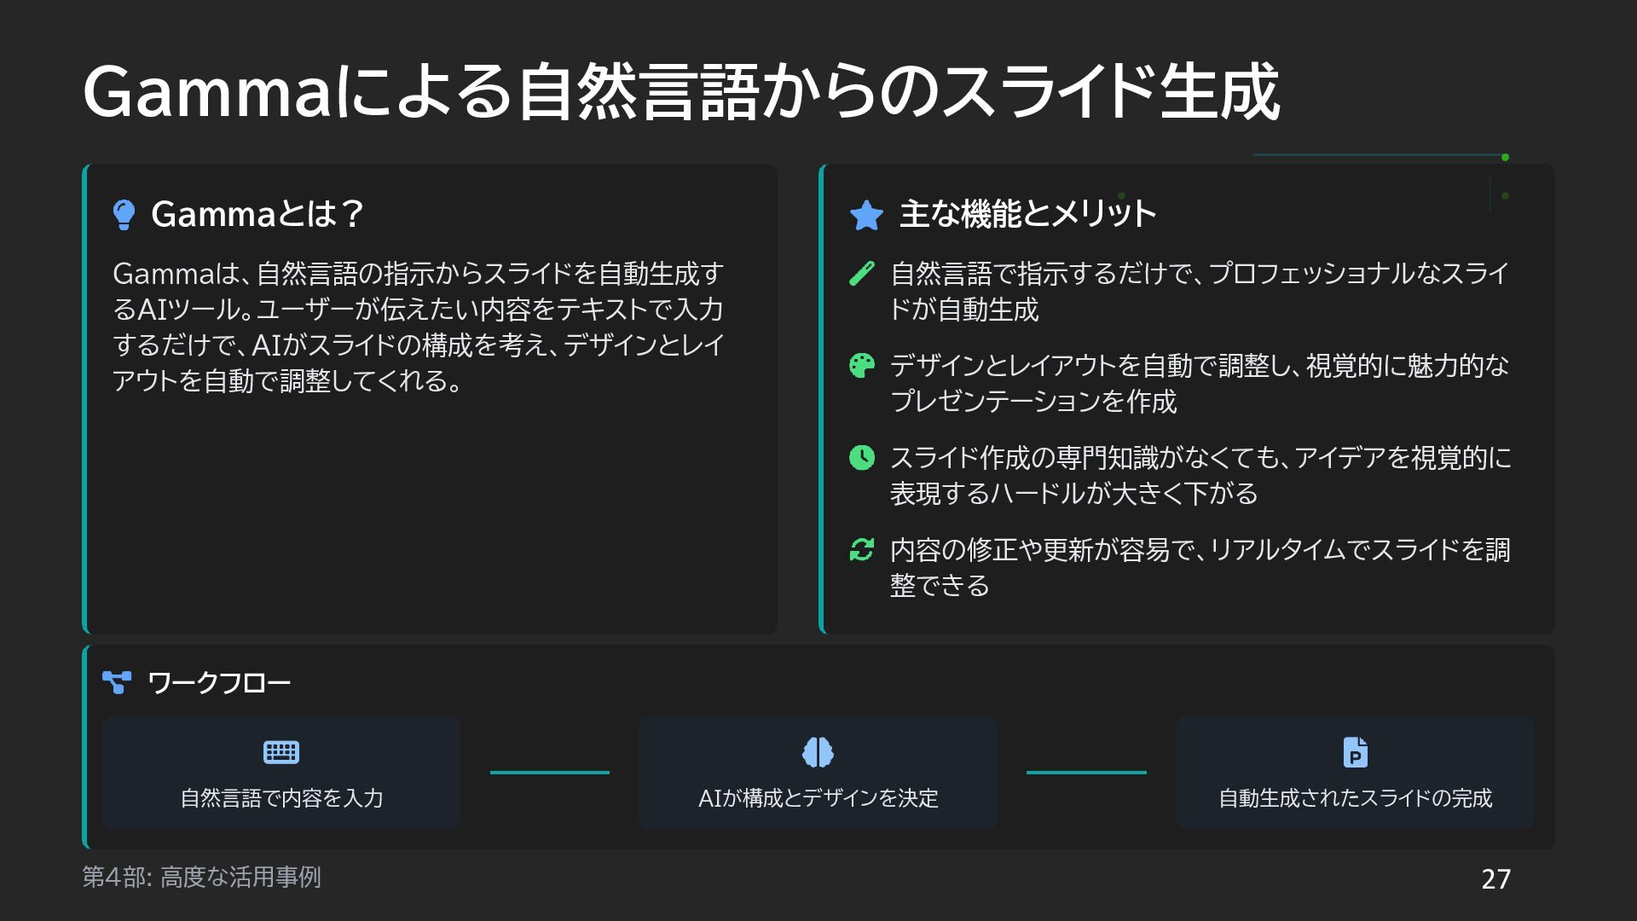Select the 自然言語で内容を入力 workflow card
Screen dimensions: 1637x921
coord(281,773)
